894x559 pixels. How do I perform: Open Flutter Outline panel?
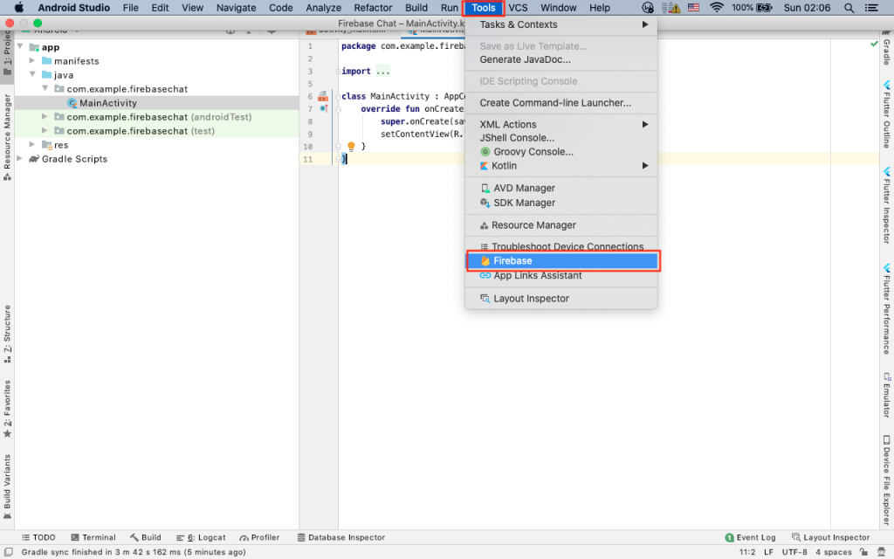(x=887, y=114)
